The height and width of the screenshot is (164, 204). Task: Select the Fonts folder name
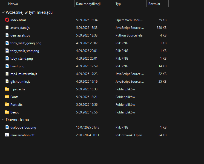pyautogui.click(x=14, y=97)
